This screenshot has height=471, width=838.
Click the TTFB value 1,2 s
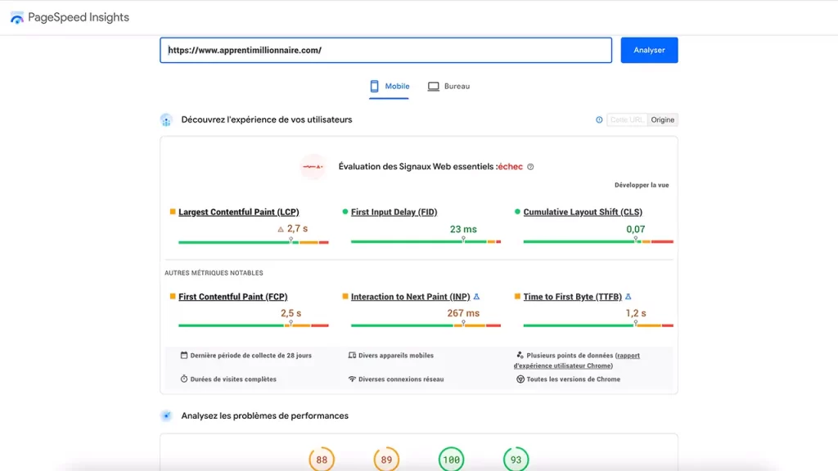[x=635, y=313]
